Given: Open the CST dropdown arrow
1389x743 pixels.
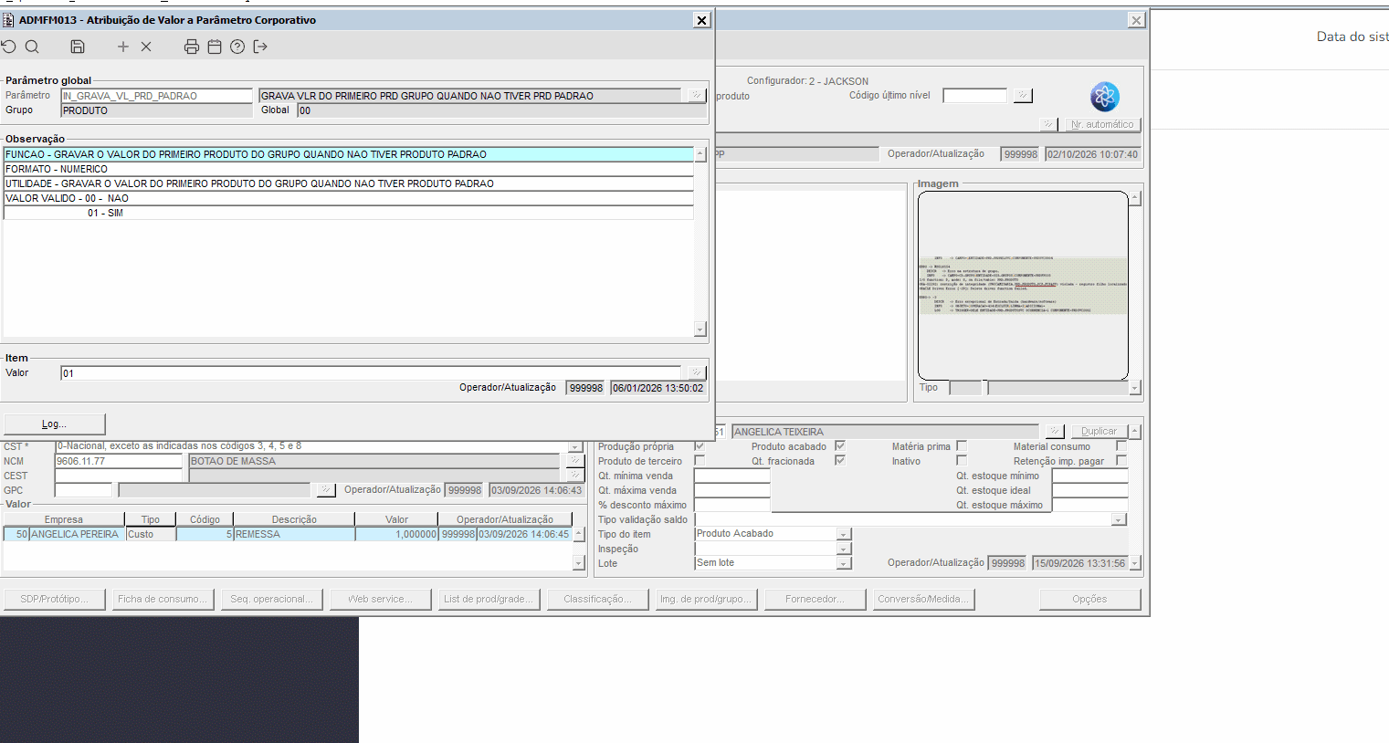Looking at the screenshot, I should (x=575, y=446).
